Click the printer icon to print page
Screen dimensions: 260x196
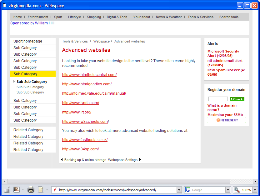[31, 189]
